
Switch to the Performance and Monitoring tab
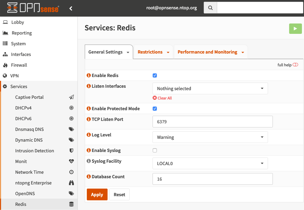(208, 52)
